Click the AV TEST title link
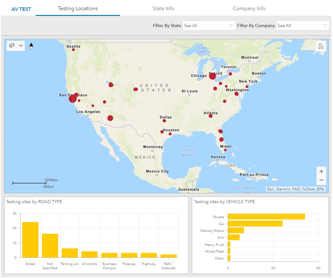333x279 pixels. (x=21, y=9)
